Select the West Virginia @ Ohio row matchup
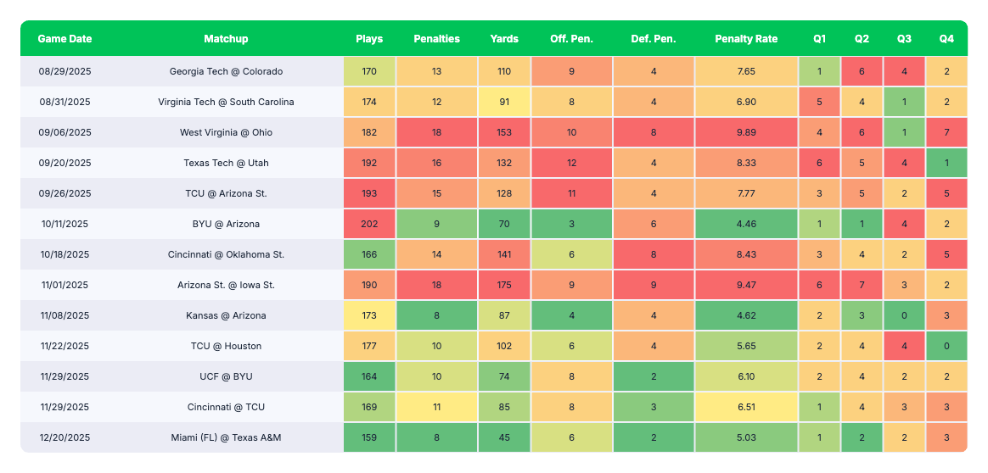 tap(226, 132)
